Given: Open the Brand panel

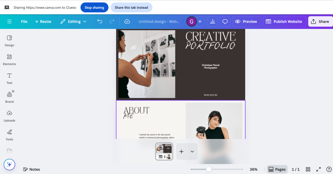Looking at the screenshot, I should tap(9, 97).
